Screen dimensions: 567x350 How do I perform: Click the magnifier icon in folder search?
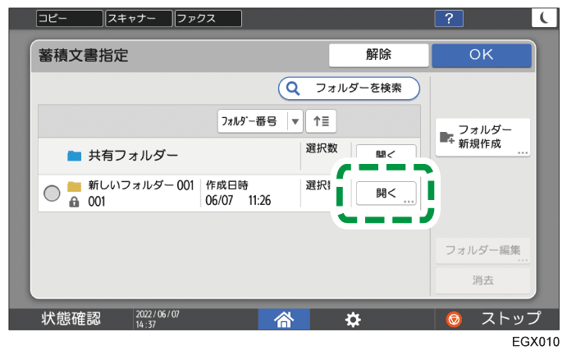click(x=293, y=89)
